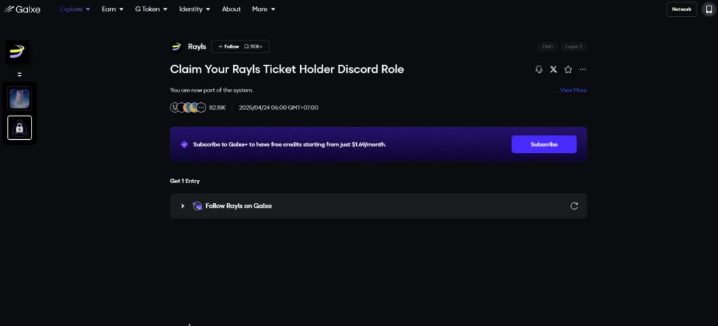
Task: Expand the G Token dropdown
Action: coord(151,9)
